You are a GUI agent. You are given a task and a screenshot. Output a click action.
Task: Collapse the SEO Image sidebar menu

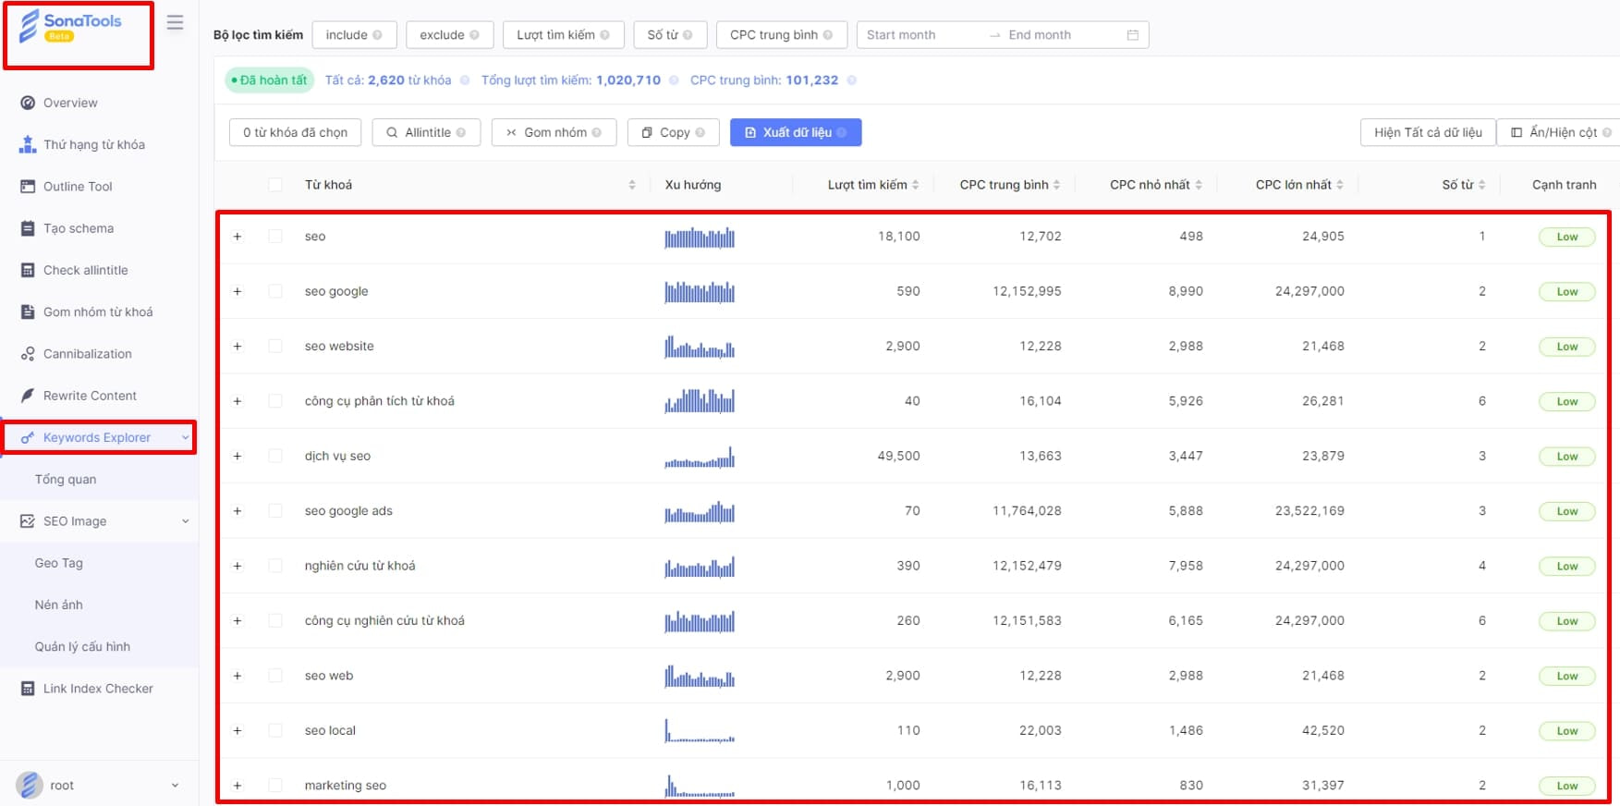point(185,521)
